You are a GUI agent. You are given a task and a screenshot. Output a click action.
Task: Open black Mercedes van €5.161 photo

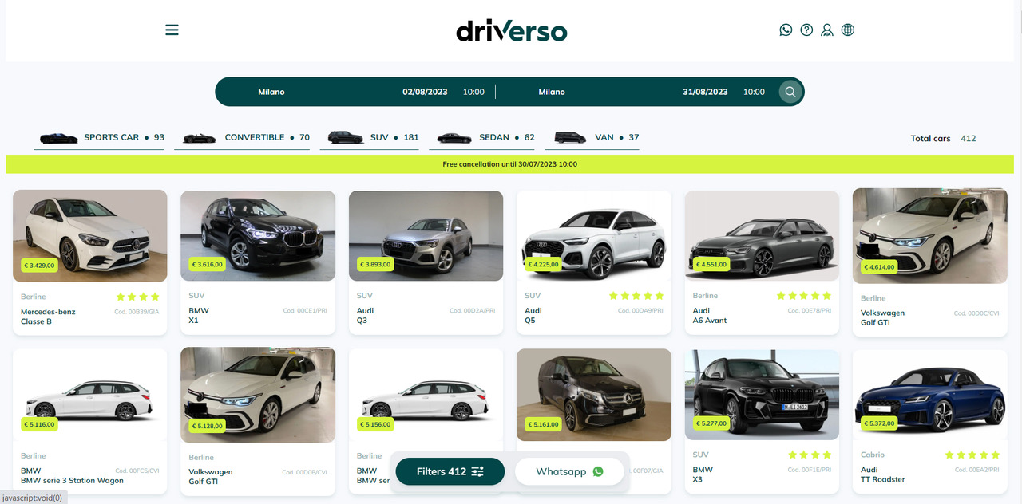click(x=594, y=395)
